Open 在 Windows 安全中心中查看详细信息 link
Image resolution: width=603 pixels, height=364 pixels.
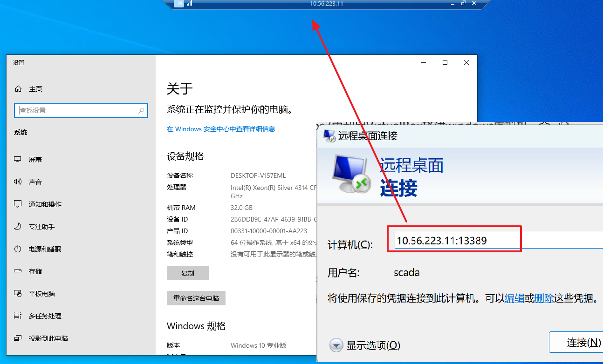click(x=221, y=129)
